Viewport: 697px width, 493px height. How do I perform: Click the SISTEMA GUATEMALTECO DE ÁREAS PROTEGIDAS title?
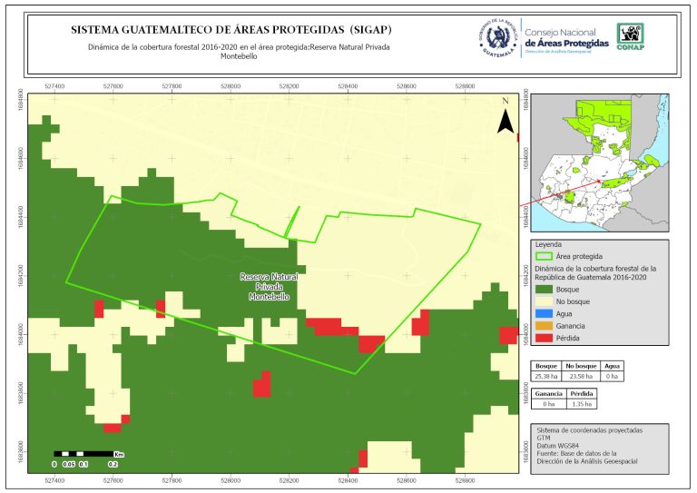[231, 30]
